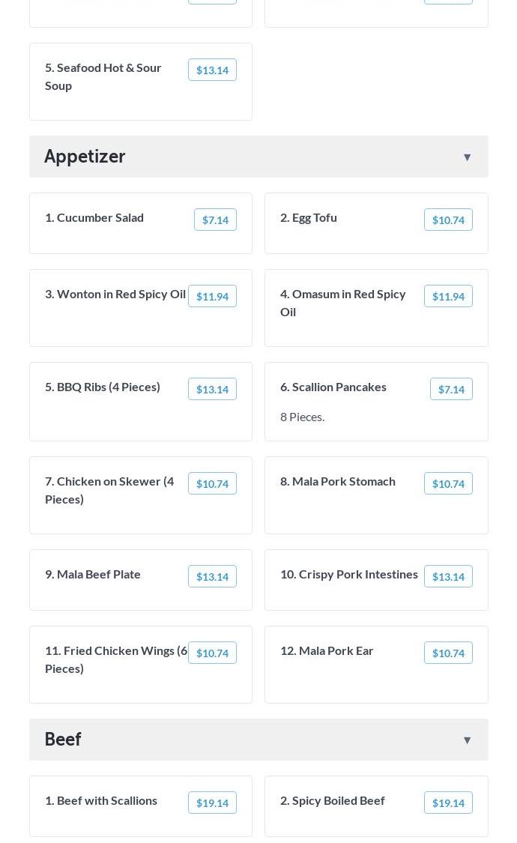Add Beef with Scallions for $19.14
Screen dimensions: 517x843
click(x=212, y=803)
